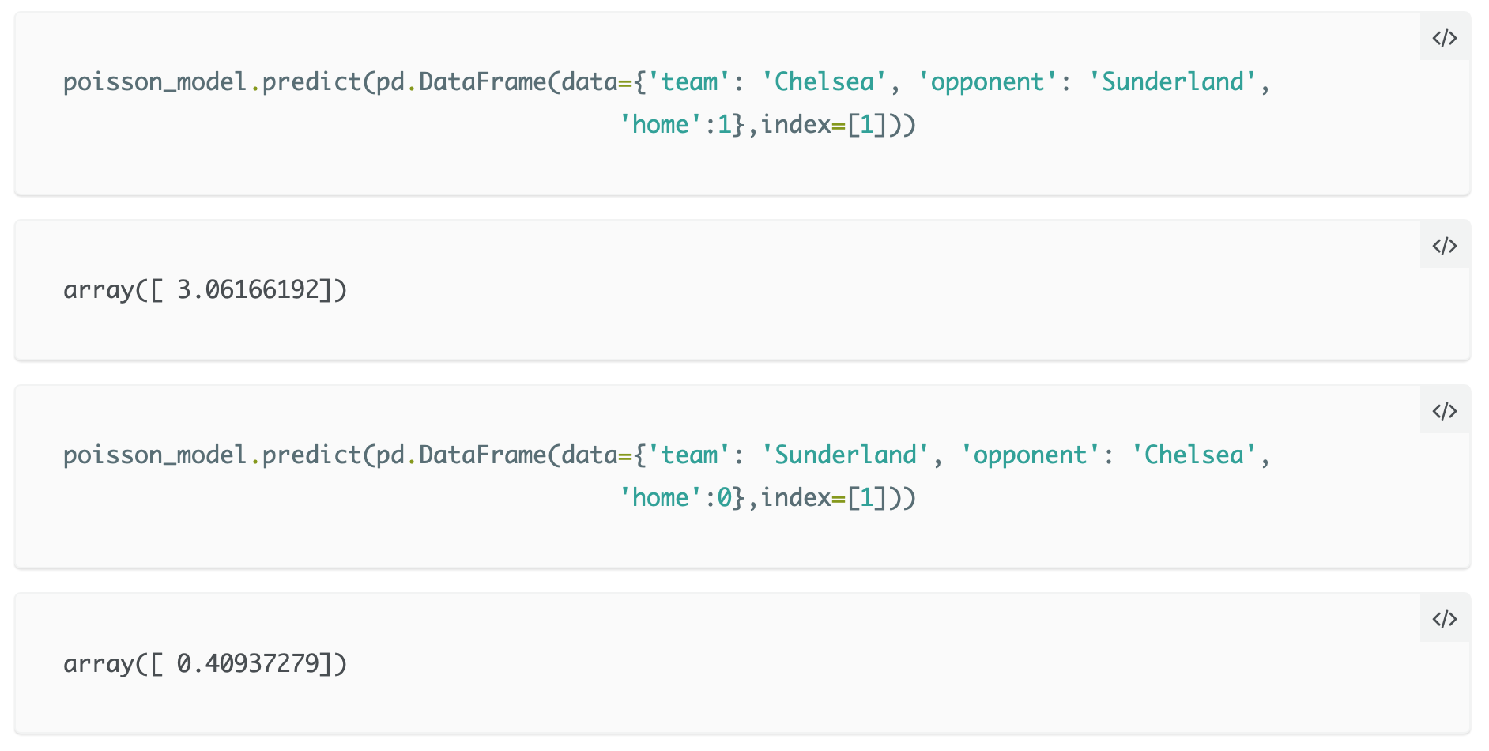Click poisson_model in the Sunderland predict call

[x=155, y=455]
